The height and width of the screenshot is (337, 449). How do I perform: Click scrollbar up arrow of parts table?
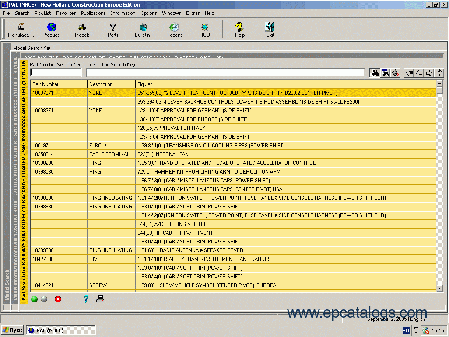(x=440, y=83)
